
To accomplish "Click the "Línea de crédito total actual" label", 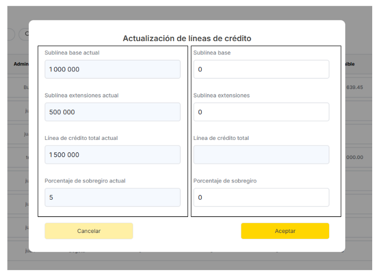I will (x=81, y=138).
